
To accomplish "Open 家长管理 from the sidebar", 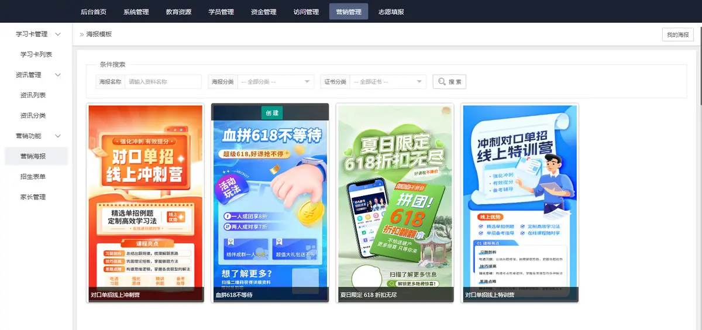I will click(x=33, y=197).
